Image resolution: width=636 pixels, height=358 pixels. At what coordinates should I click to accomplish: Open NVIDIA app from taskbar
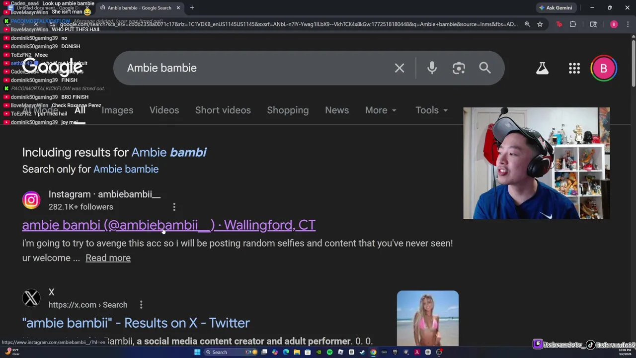[x=318, y=352]
